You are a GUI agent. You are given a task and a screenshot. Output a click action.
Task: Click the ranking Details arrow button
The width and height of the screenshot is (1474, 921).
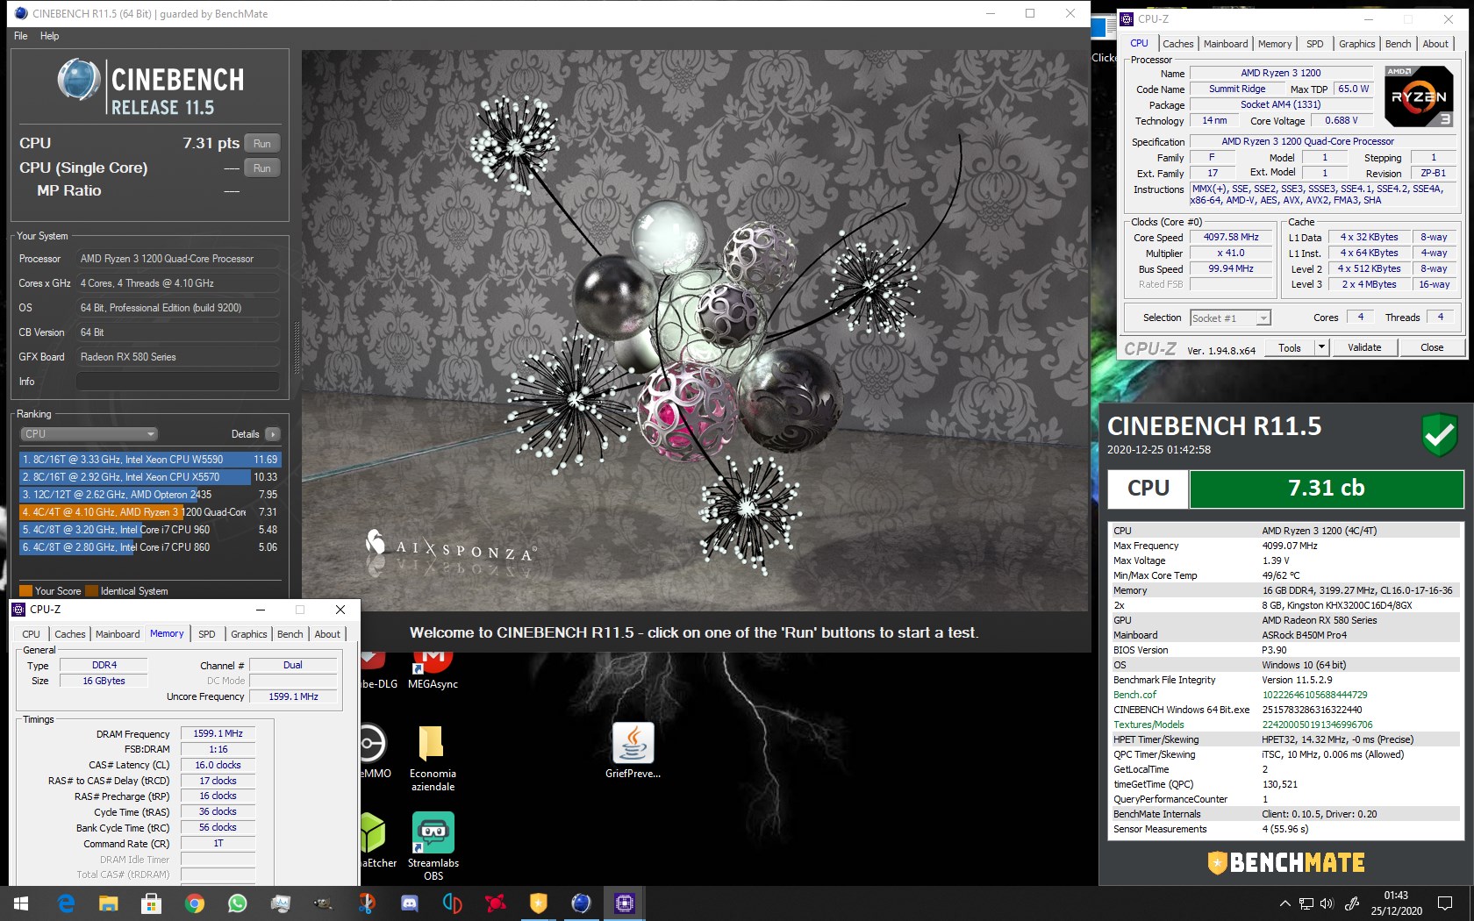tap(273, 434)
